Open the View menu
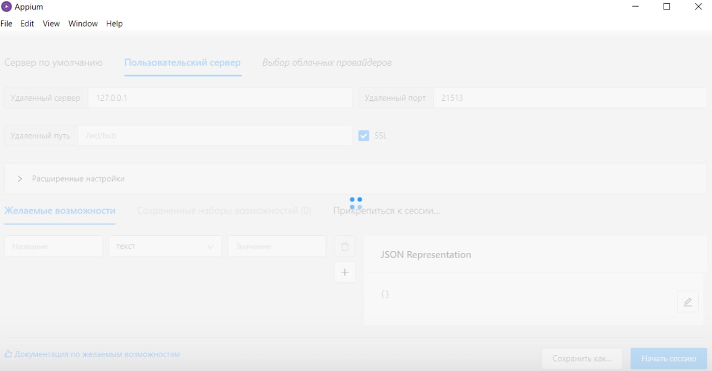 51,23
